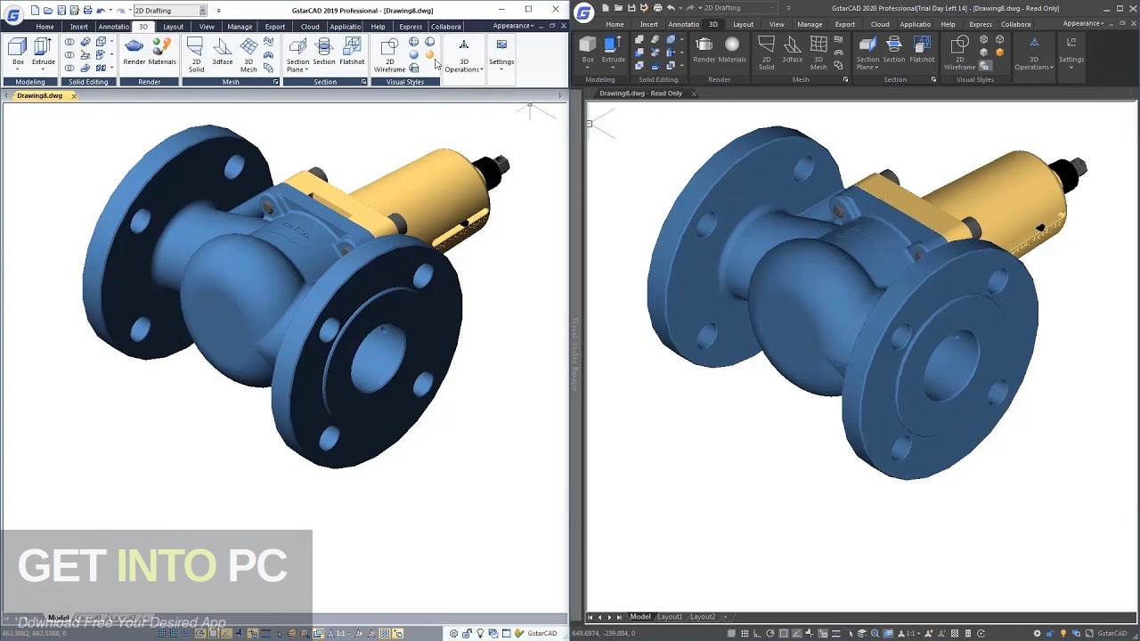The height and width of the screenshot is (641, 1140).
Task: Open the Appearance menu in GstarCAD 2019
Action: click(x=514, y=26)
